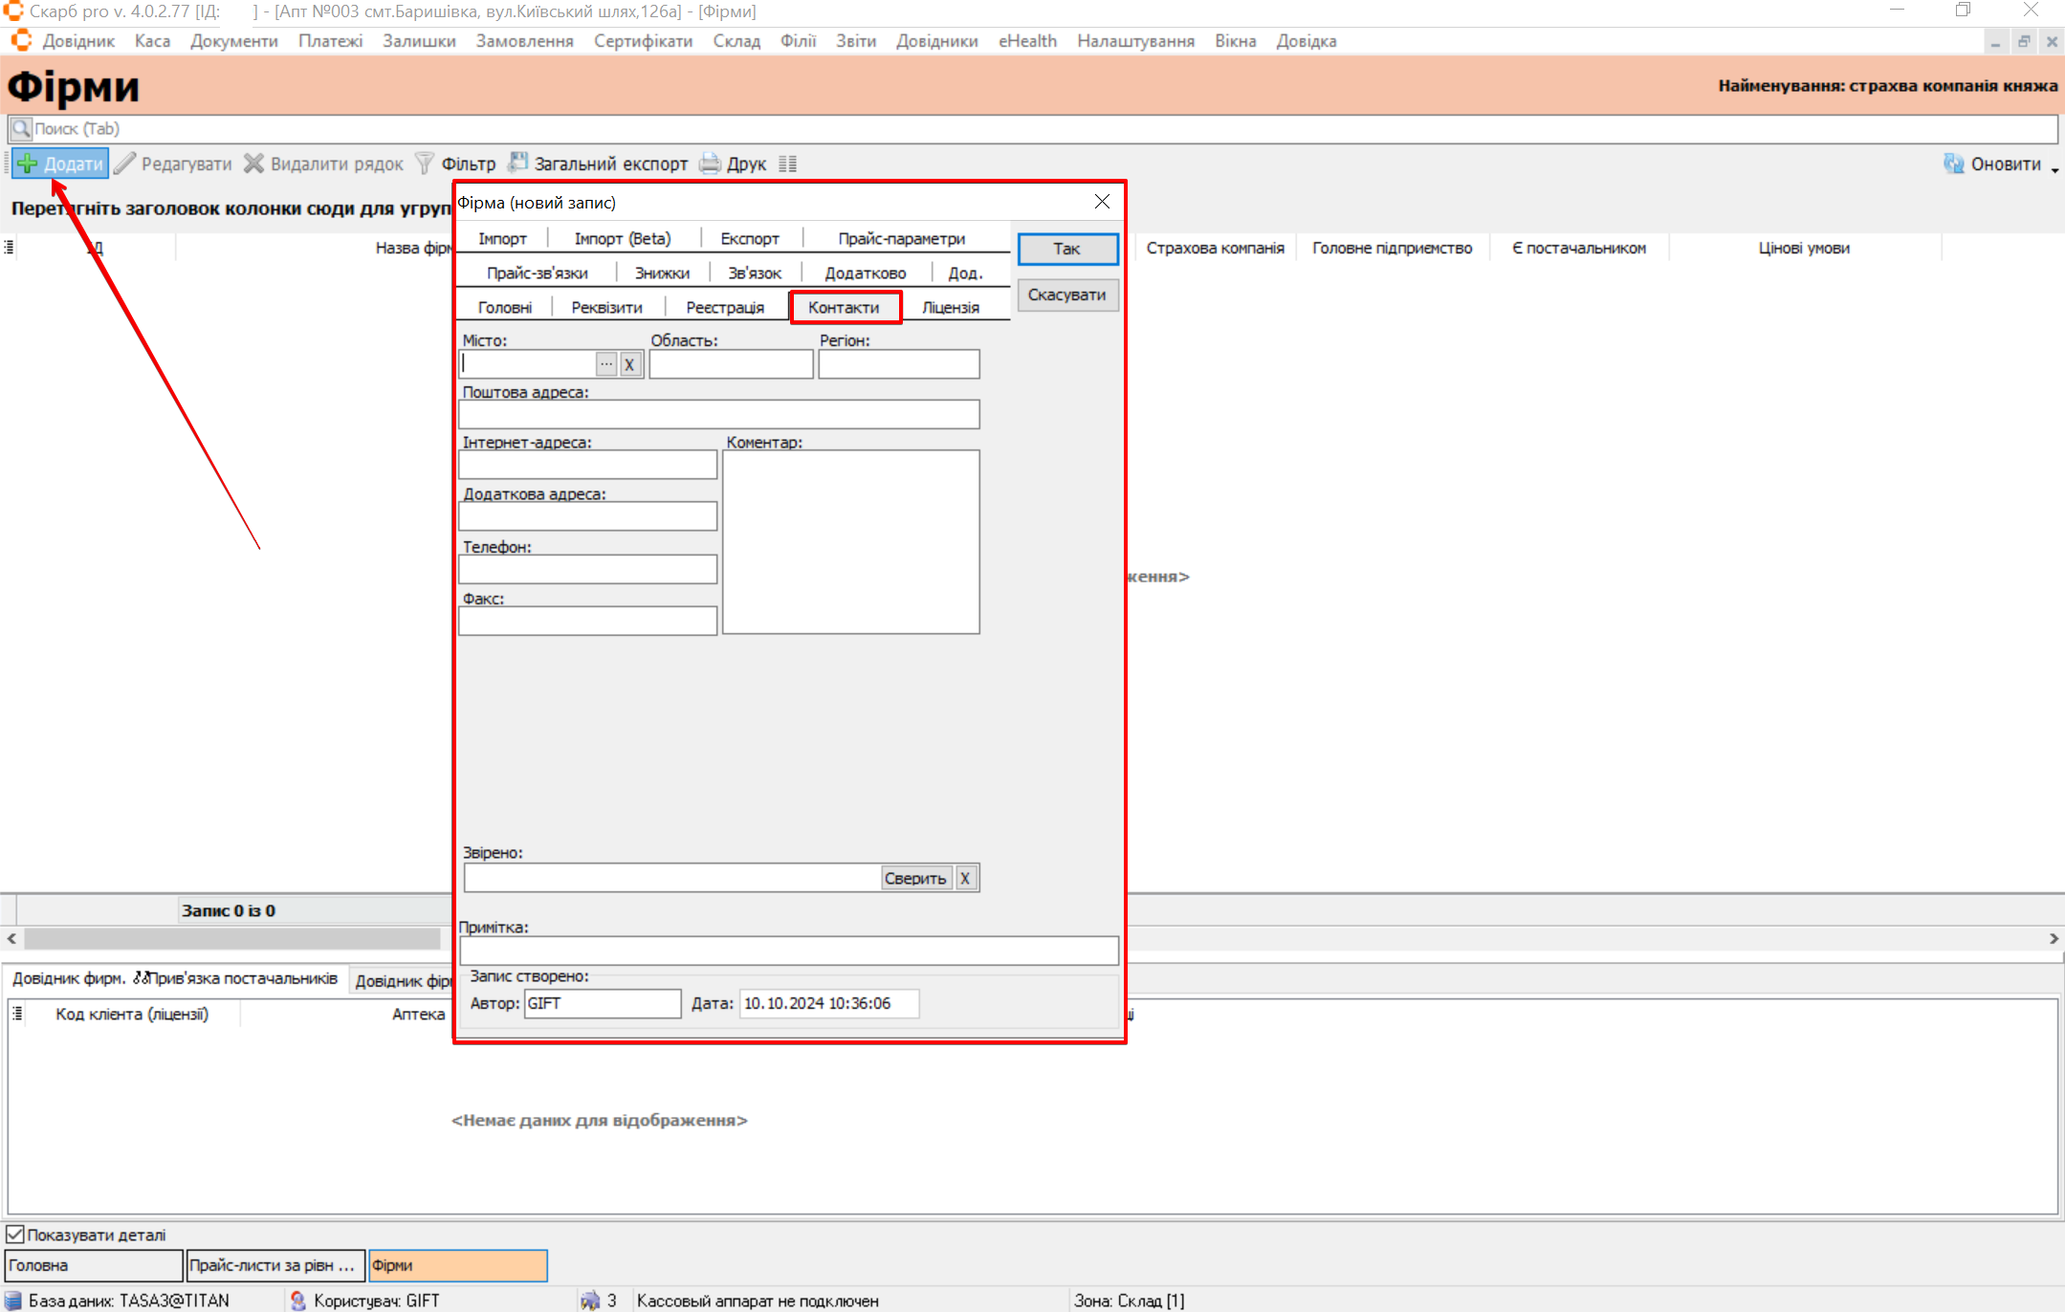
Task: Click into the Телефон input field
Action: [587, 570]
